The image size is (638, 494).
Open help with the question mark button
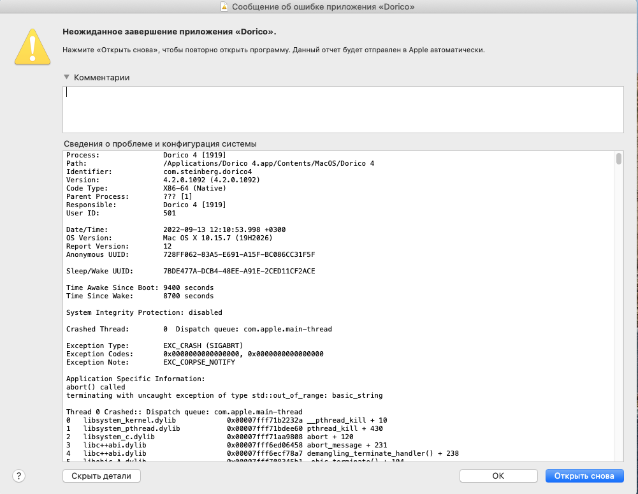coord(18,476)
